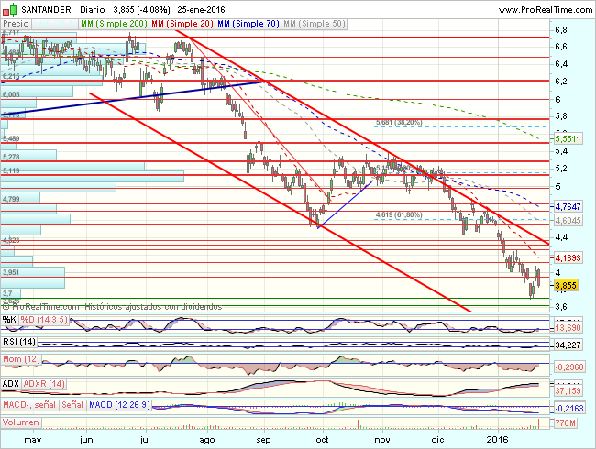Click the yellow 3,855 current price tag
This screenshot has height=449, width=596.
(566, 286)
